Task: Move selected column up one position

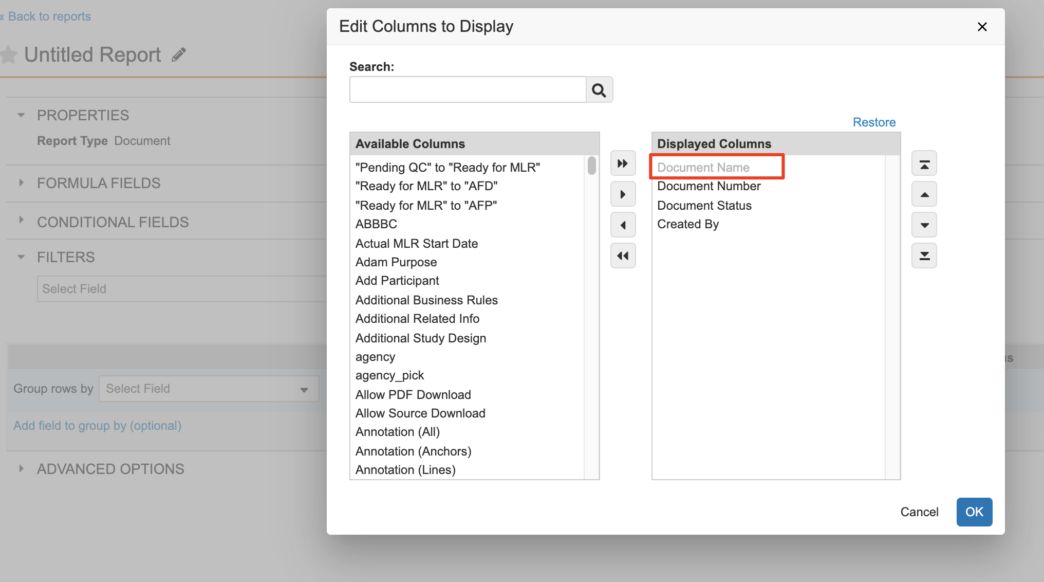Action: (924, 194)
